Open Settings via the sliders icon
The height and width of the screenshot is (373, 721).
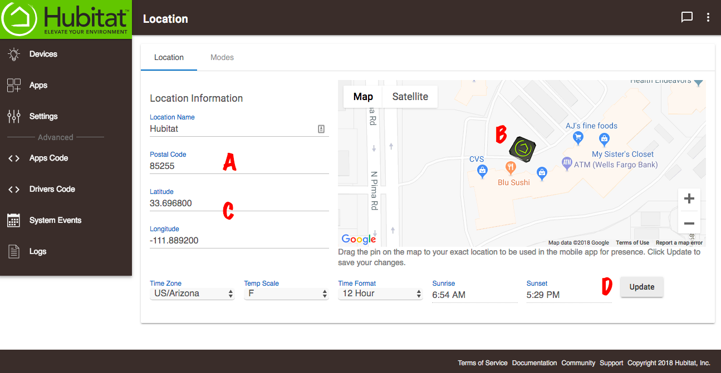(x=14, y=117)
